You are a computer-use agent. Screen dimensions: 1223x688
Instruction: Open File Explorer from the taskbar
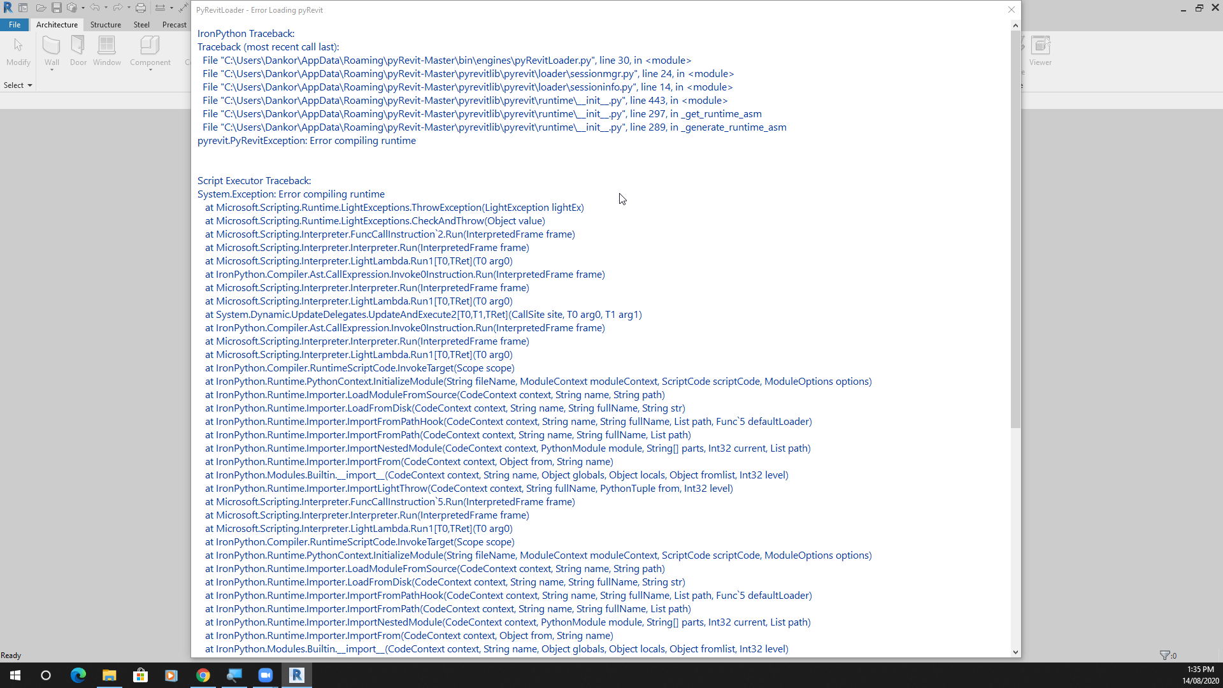point(110,675)
